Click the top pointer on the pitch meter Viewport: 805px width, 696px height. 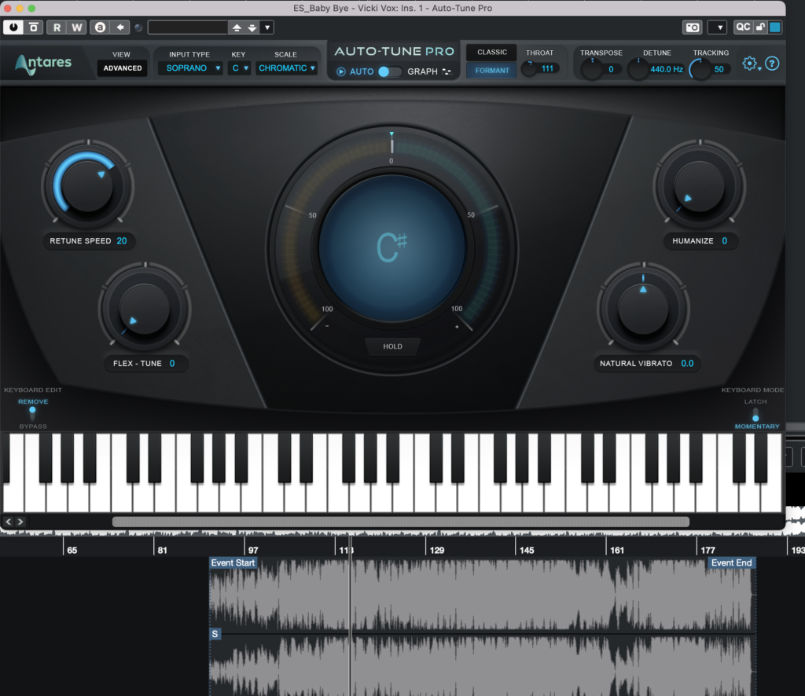(391, 134)
